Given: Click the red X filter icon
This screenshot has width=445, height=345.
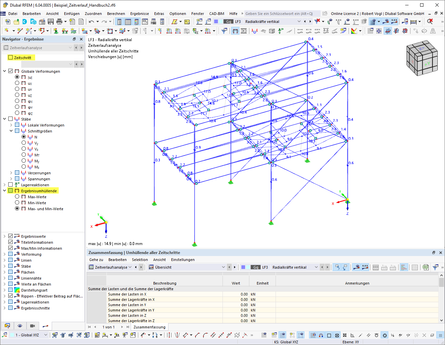Looking at the screenshot, I should pyautogui.click(x=317, y=22).
